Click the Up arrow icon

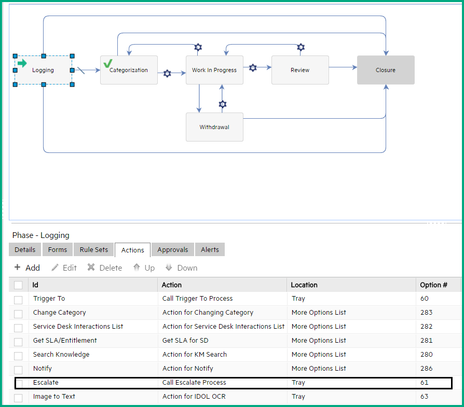(x=137, y=267)
